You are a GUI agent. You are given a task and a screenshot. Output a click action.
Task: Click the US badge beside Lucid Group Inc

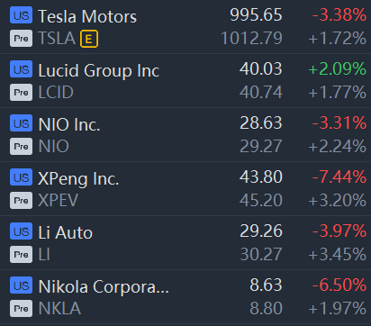click(21, 69)
